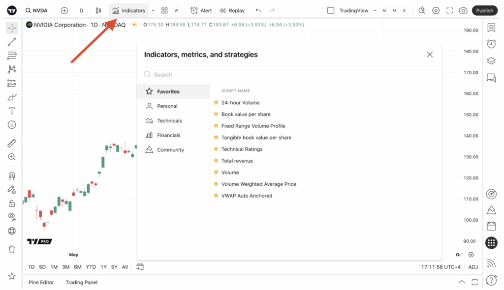Clear drawings with the trash icon
This screenshot has height=290, width=504.
tap(12, 249)
